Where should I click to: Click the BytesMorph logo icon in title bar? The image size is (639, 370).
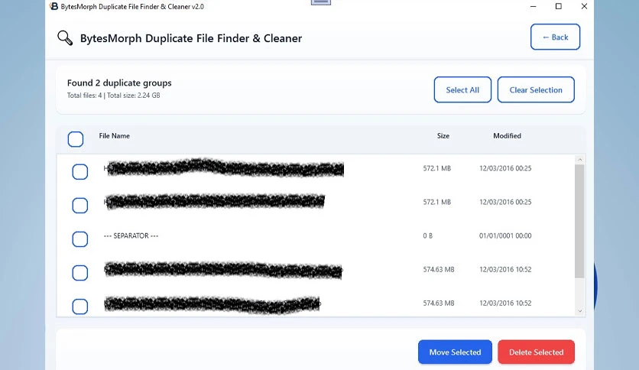(54, 6)
